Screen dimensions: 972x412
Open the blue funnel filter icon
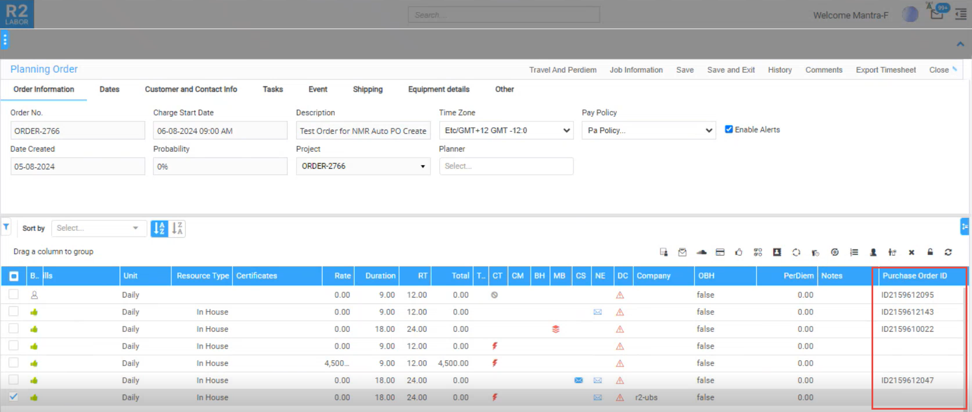click(6, 227)
